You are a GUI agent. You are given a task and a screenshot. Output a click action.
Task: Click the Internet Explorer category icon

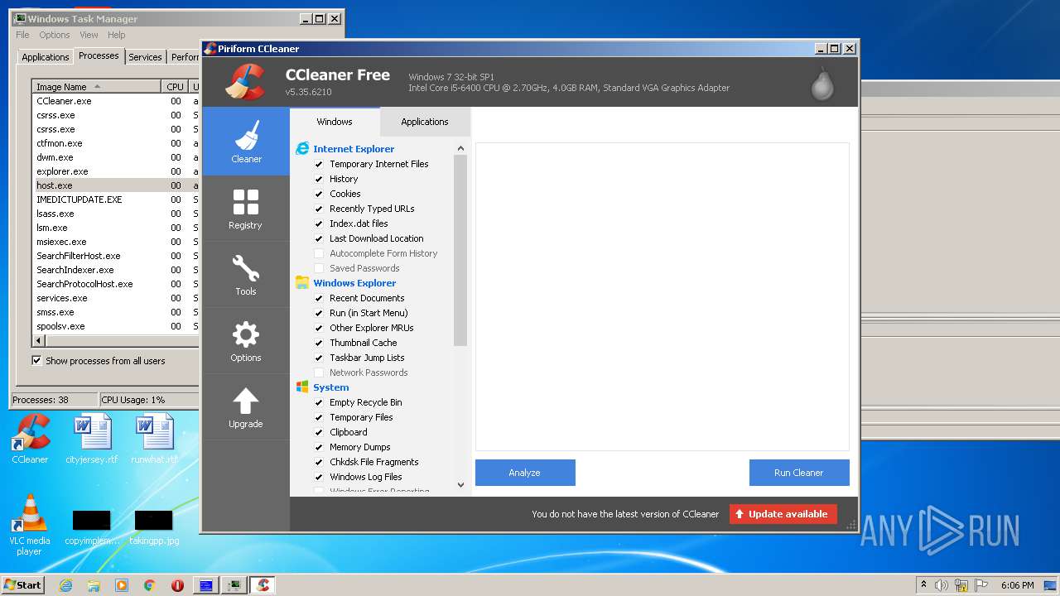tap(302, 149)
